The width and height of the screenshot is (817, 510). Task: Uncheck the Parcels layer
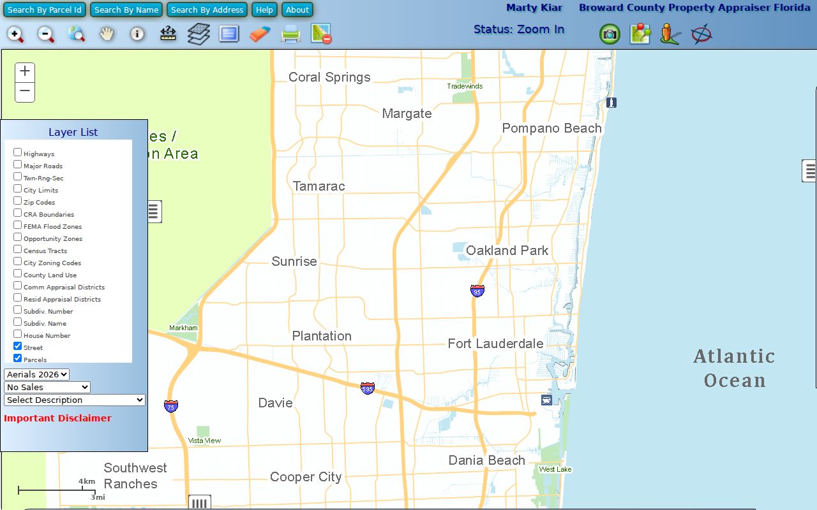coord(18,358)
